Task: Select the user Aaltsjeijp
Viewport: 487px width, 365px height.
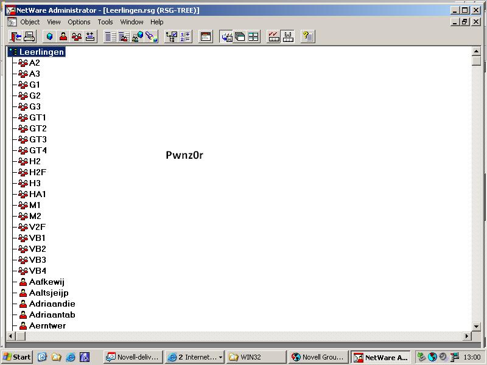Action: tap(49, 293)
